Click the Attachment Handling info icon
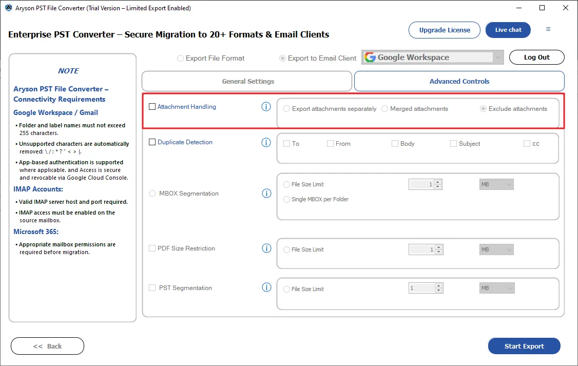The width and height of the screenshot is (578, 366). point(266,107)
